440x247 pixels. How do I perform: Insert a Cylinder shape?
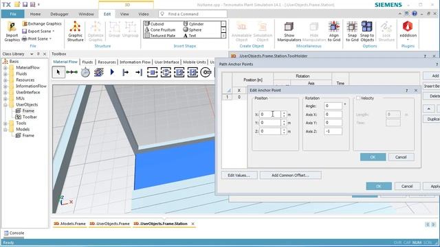pyautogui.click(x=194, y=24)
